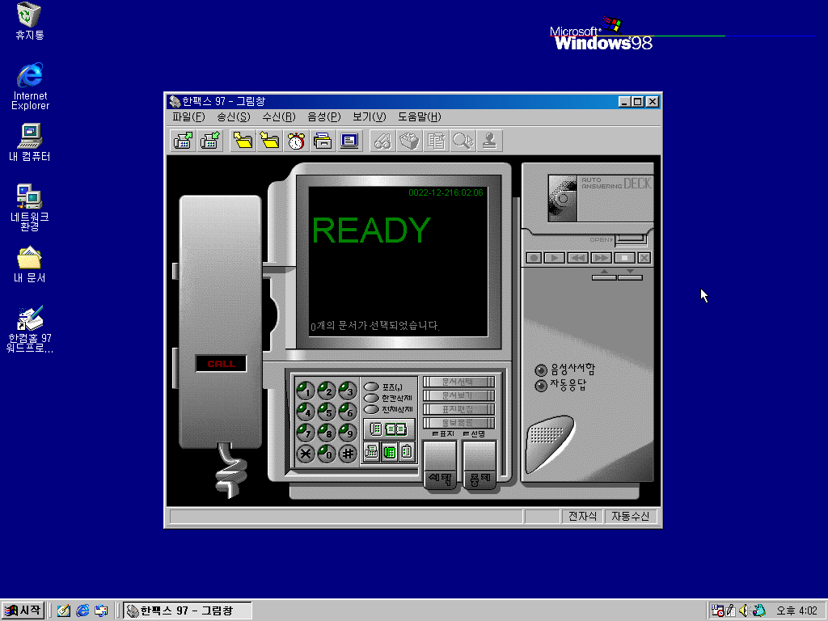This screenshot has width=828, height=621.
Task: Click the binoculars toolbar icon
Action: (382, 141)
